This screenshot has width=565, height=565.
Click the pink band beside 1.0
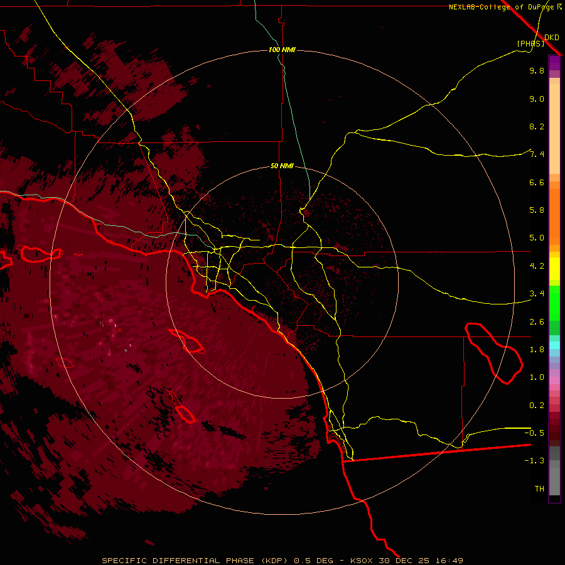pos(554,380)
